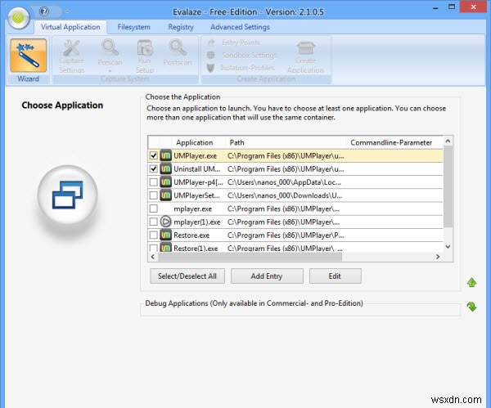
Task: Close the Evalaze window
Action: (x=473, y=7)
